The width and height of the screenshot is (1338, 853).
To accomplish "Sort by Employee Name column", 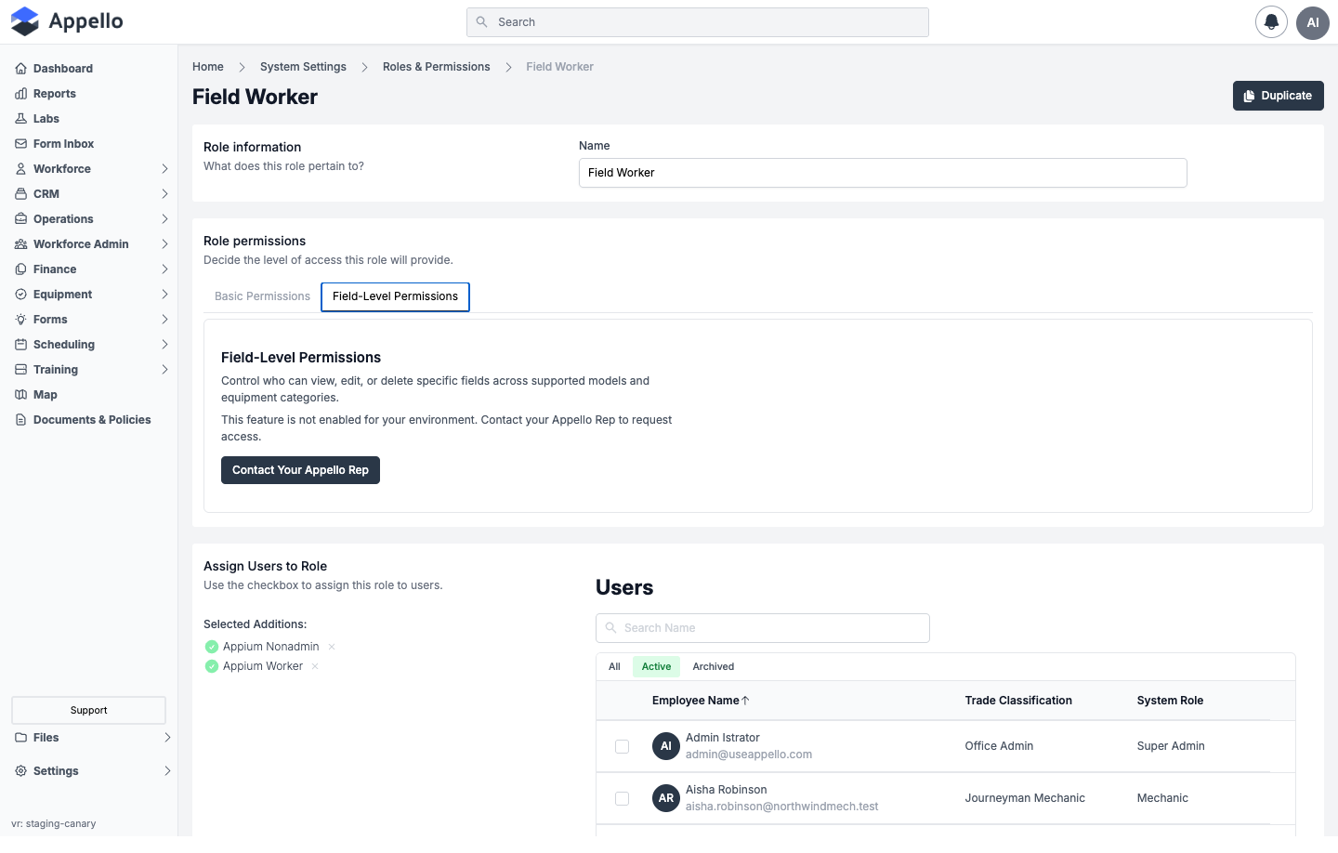I will click(701, 701).
